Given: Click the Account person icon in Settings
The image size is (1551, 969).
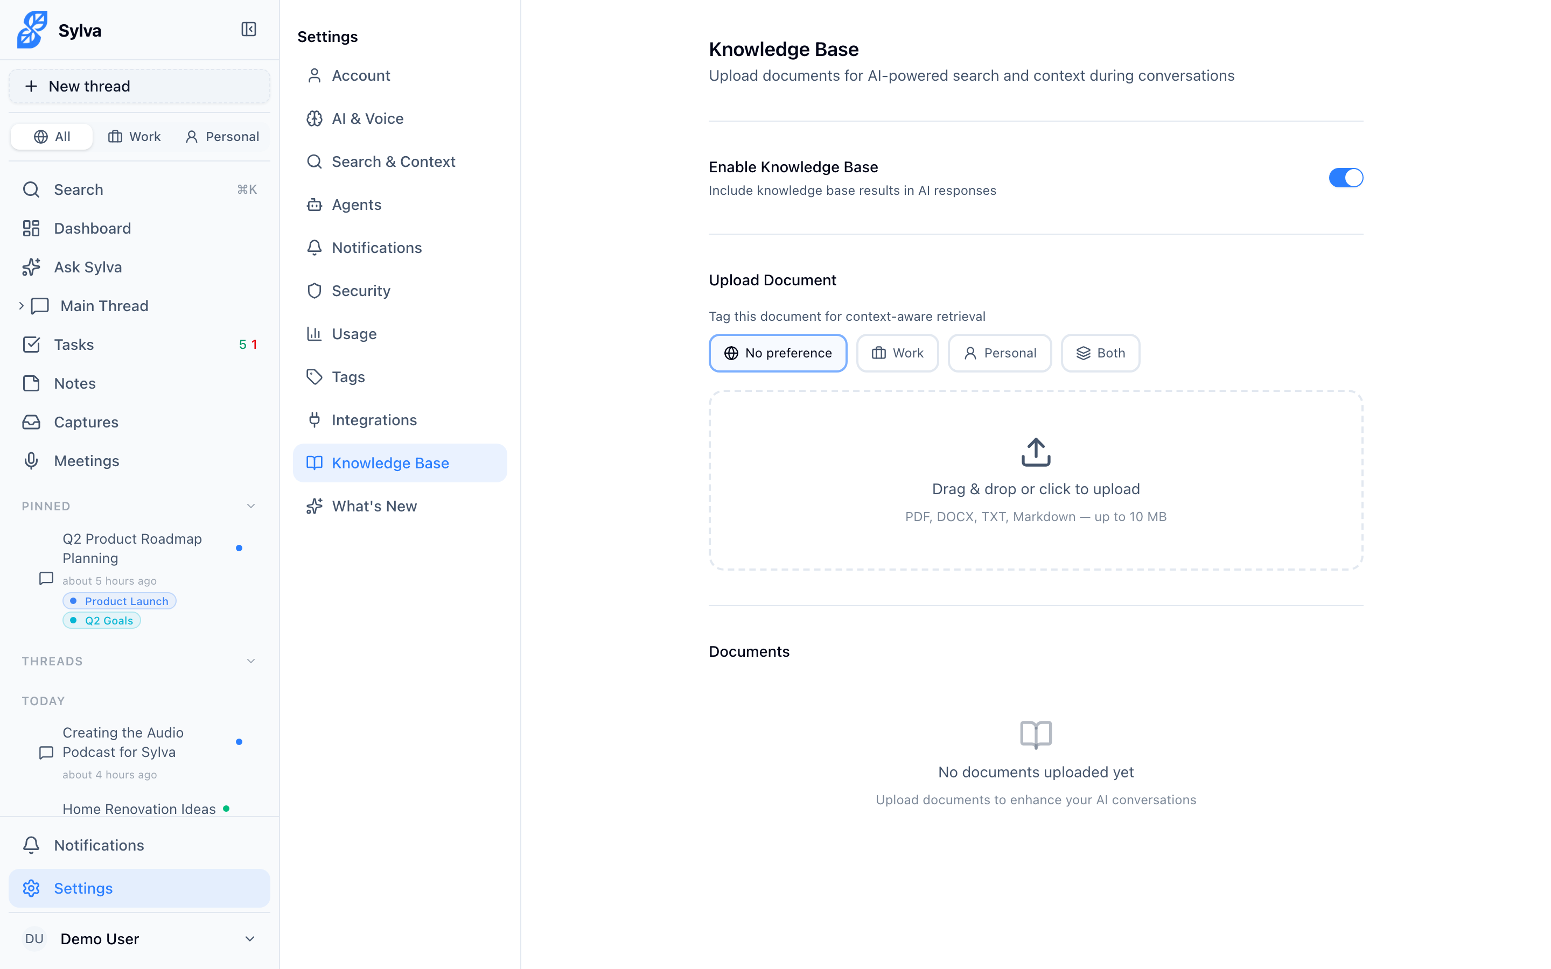Looking at the screenshot, I should (314, 75).
